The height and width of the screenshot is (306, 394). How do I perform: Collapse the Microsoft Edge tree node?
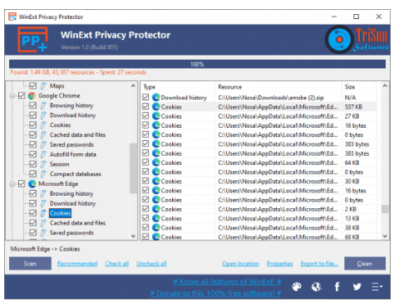(12, 184)
